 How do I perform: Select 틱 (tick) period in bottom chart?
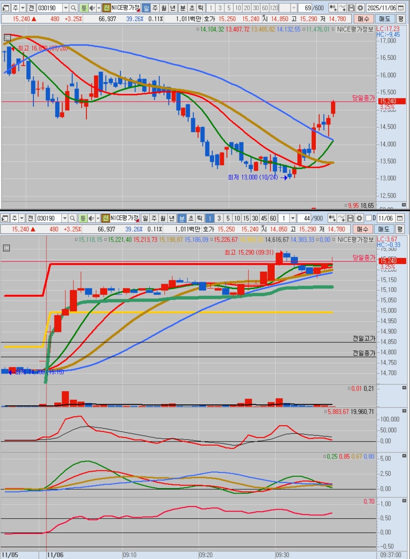point(200,218)
